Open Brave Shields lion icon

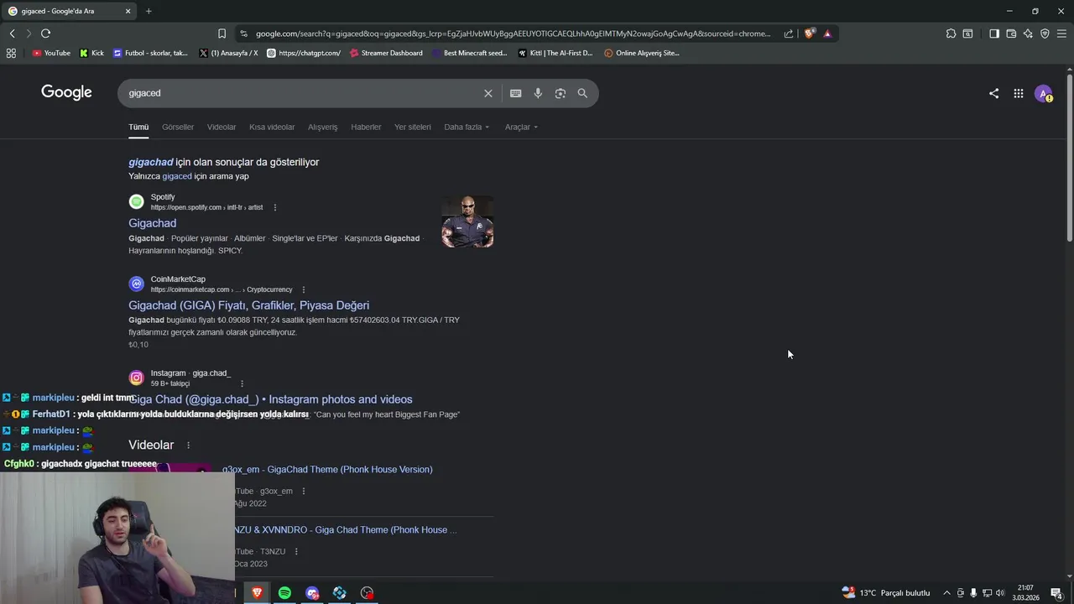pyautogui.click(x=809, y=34)
